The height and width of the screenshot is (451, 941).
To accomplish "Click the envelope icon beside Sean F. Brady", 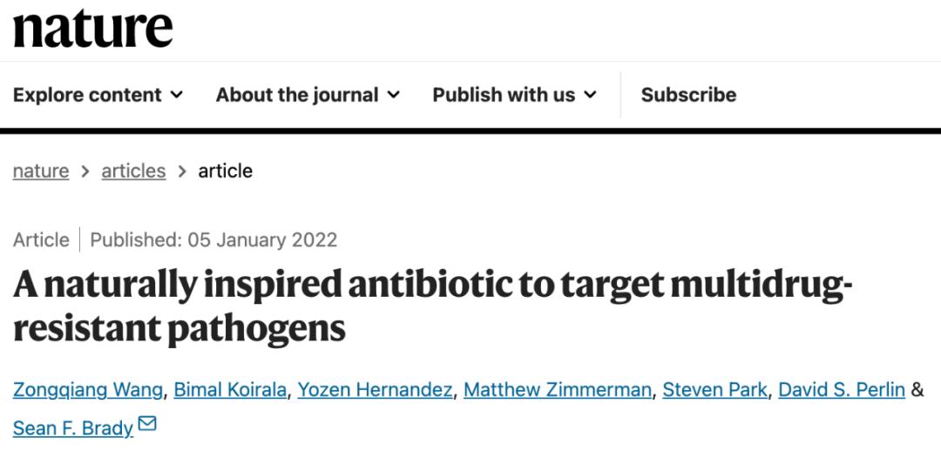I will click(147, 424).
